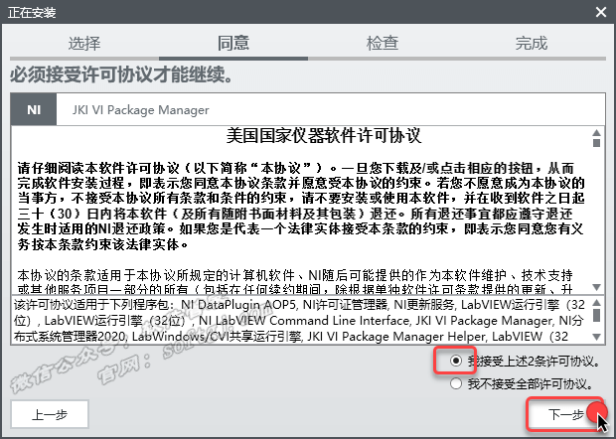Click the 正在安装 window title text
The width and height of the screenshot is (616, 439).
(32, 13)
